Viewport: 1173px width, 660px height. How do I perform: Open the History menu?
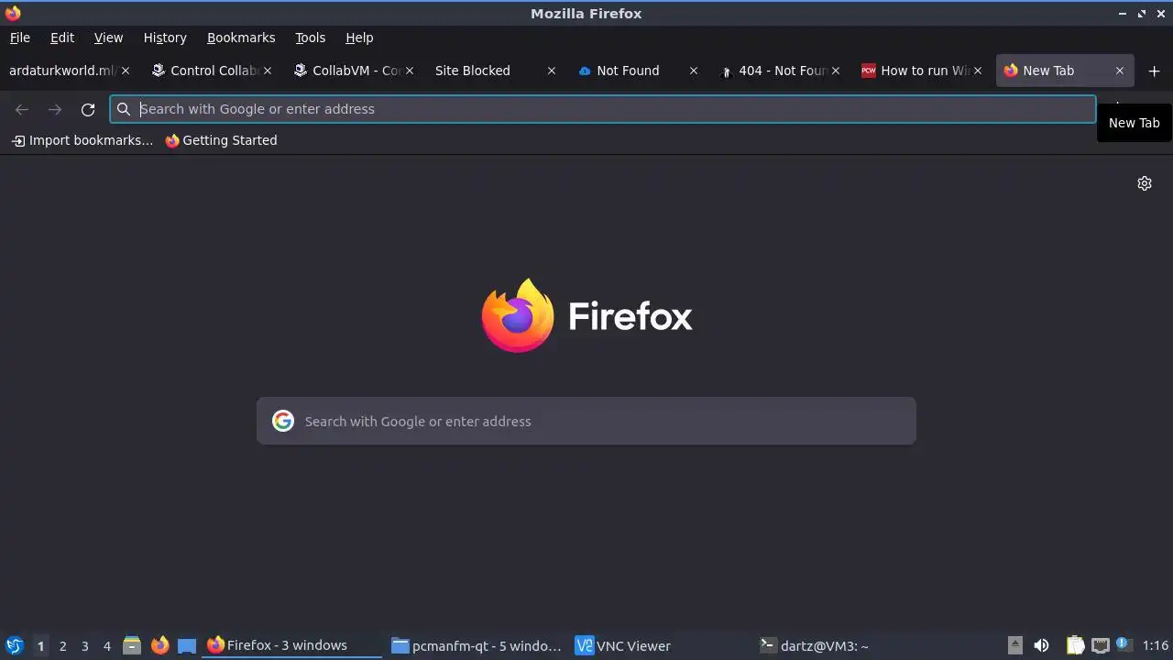(165, 38)
